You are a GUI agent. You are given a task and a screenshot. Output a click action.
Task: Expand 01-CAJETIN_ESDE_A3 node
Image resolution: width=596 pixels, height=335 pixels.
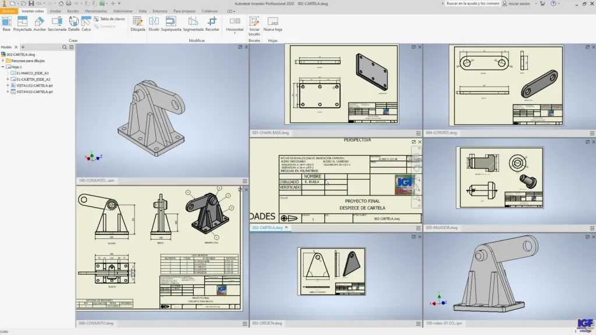point(8,79)
